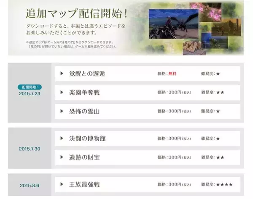
Task: Expand the 王族最強戦 map entry arrow
Action: (x=62, y=184)
